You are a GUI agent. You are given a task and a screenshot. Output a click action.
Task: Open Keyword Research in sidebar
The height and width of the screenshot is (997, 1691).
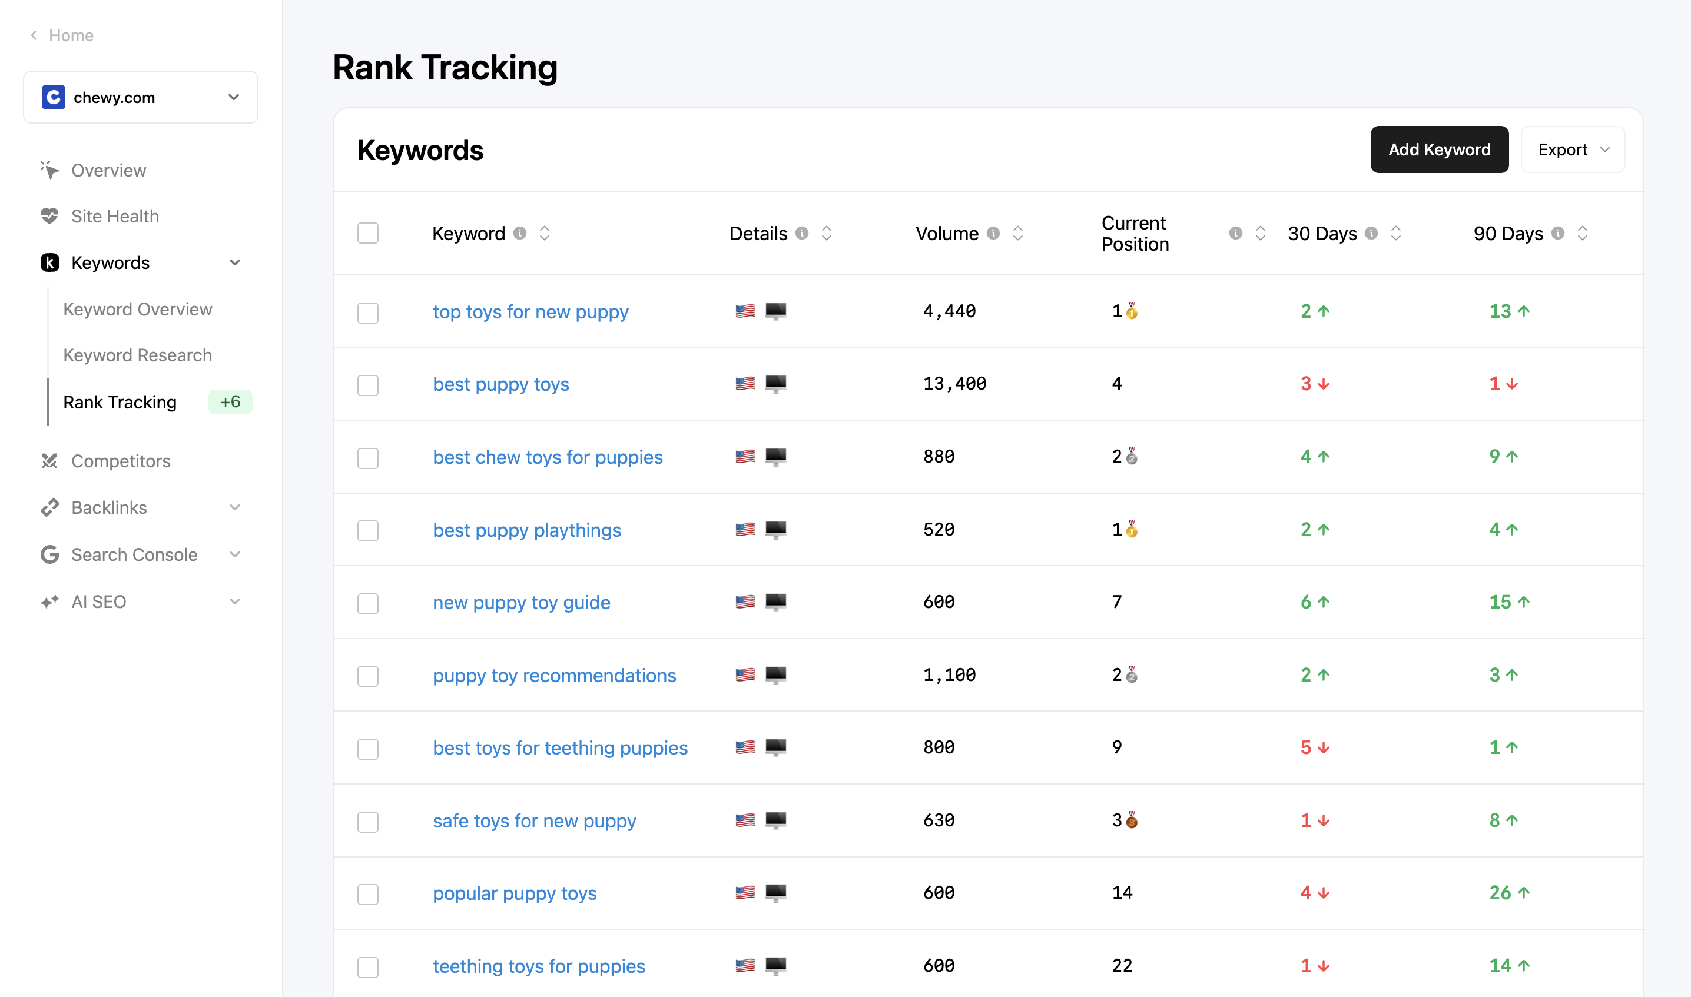(x=137, y=355)
